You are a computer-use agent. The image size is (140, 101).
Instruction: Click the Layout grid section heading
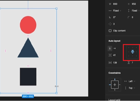pyautogui.click(x=114, y=100)
